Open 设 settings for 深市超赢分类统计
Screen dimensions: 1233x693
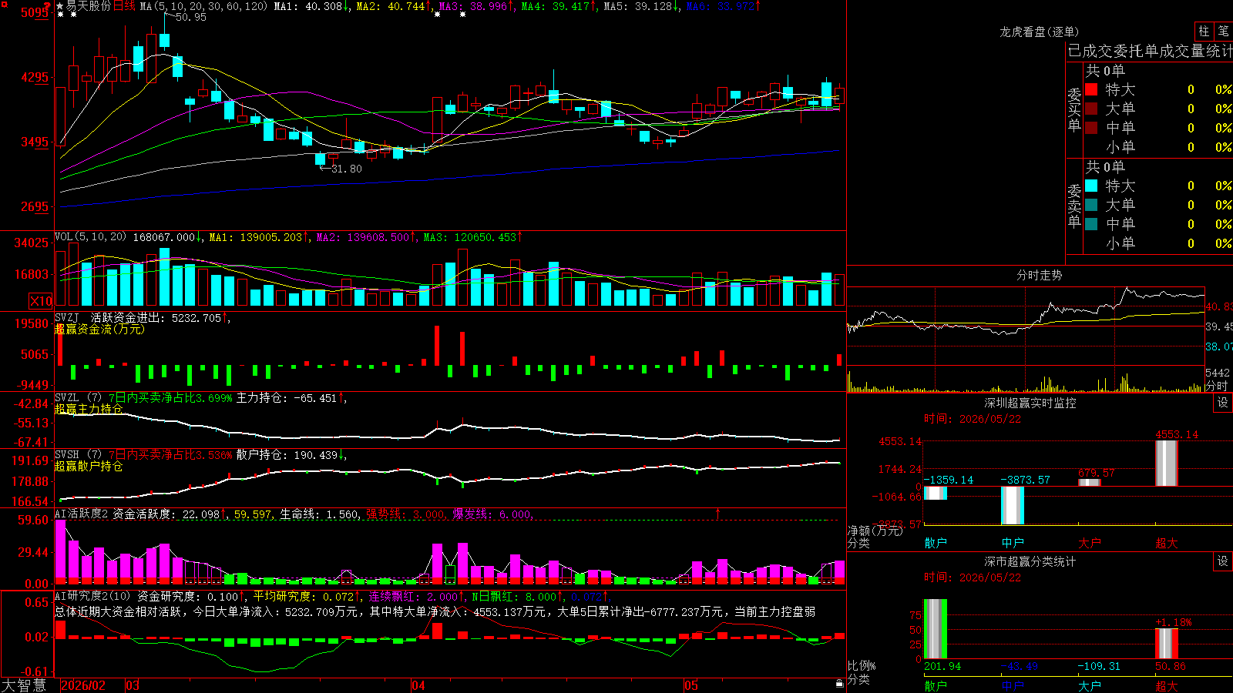tap(1223, 561)
